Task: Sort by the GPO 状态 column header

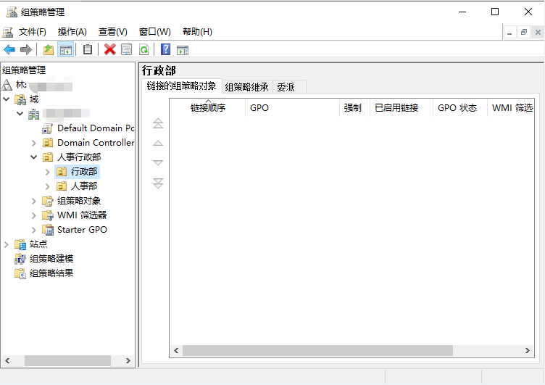Action: (x=459, y=108)
